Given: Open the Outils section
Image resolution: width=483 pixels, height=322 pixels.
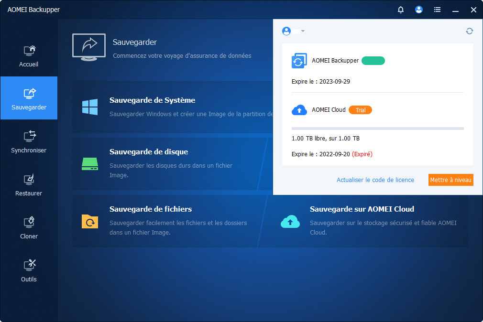Looking at the screenshot, I should tap(29, 271).
